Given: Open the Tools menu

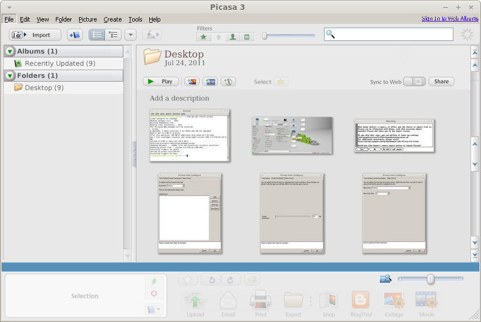Looking at the screenshot, I should (135, 19).
